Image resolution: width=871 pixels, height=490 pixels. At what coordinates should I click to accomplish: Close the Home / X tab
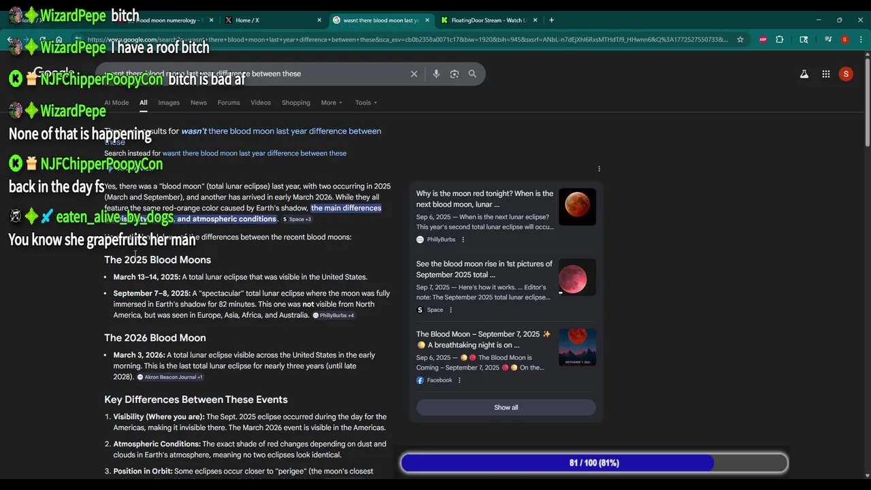(319, 20)
